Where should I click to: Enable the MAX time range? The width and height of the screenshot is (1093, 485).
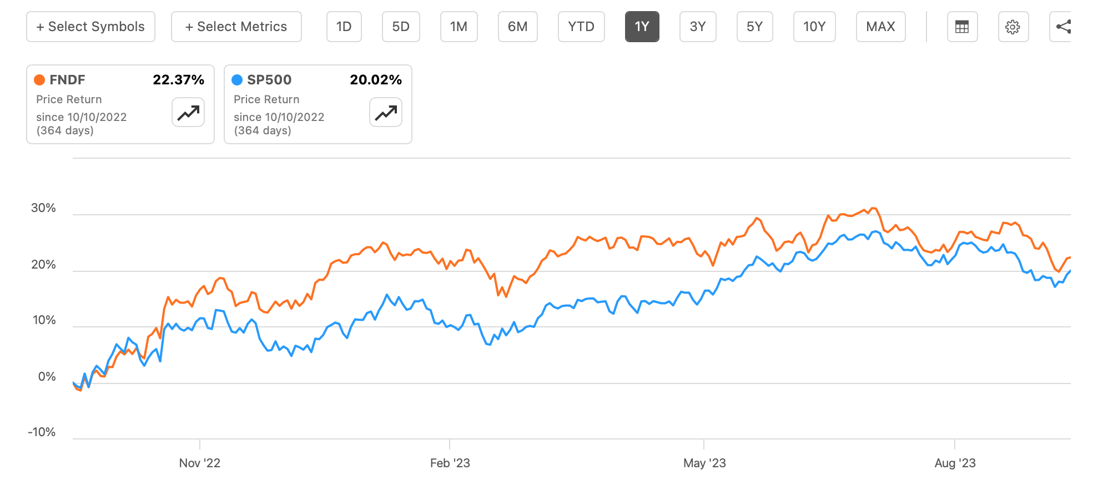880,26
